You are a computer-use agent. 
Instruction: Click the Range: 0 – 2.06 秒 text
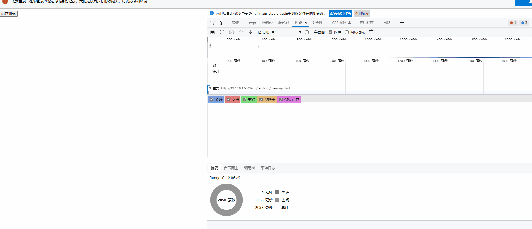225,178
